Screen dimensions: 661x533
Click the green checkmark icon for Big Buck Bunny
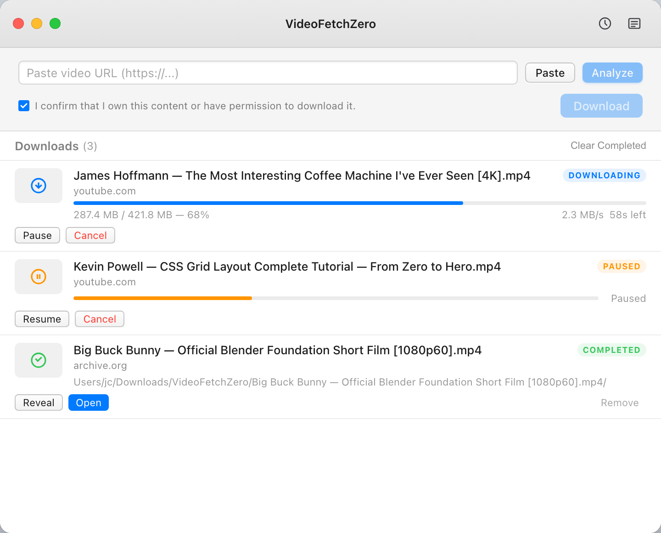pyautogui.click(x=39, y=360)
